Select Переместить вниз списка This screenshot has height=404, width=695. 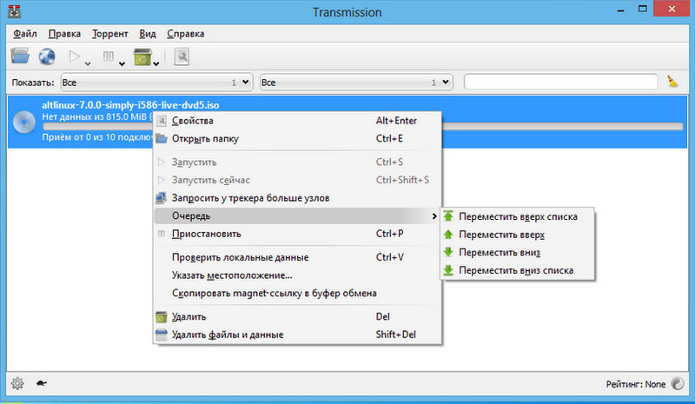[517, 270]
